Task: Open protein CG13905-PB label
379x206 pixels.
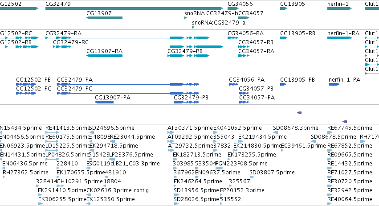Action: pos(297,80)
